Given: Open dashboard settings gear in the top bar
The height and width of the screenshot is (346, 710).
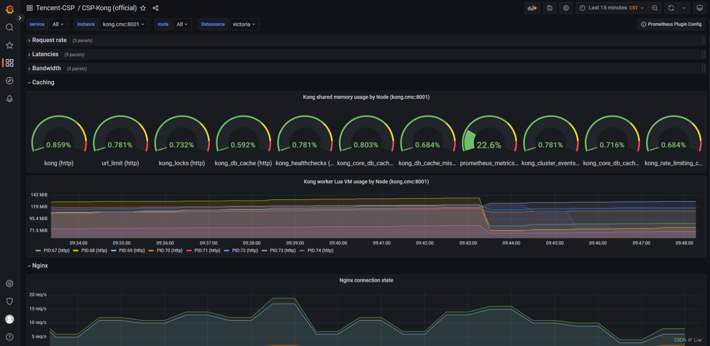Looking at the screenshot, I should pyautogui.click(x=566, y=8).
